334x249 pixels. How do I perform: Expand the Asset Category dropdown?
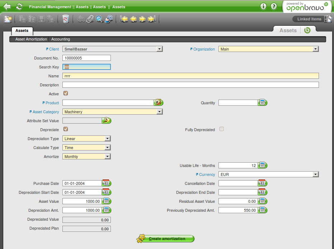point(160,112)
